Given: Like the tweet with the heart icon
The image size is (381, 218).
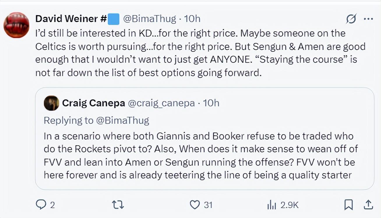Looking at the screenshot, I should 195,205.
